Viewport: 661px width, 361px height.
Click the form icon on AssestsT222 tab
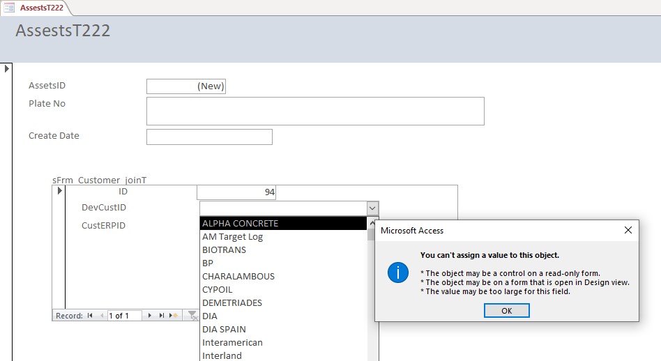(x=9, y=8)
